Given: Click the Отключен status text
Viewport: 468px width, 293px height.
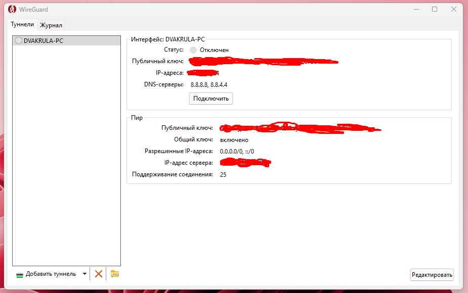Looking at the screenshot, I should click(215, 50).
